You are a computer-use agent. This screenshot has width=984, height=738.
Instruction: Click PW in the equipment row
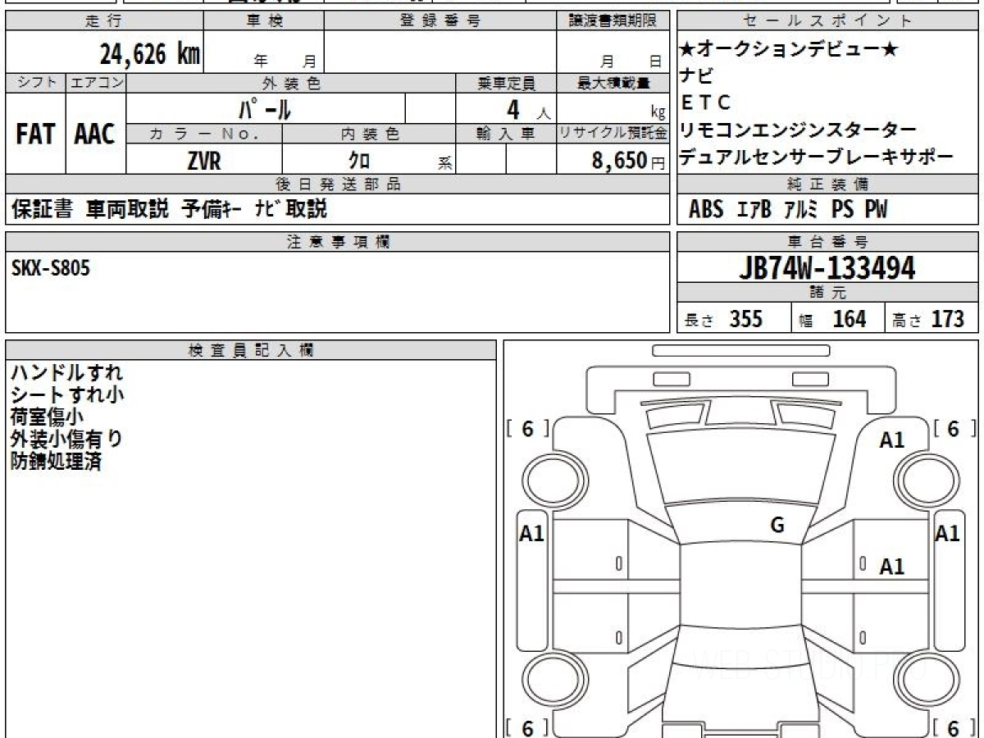tap(877, 210)
